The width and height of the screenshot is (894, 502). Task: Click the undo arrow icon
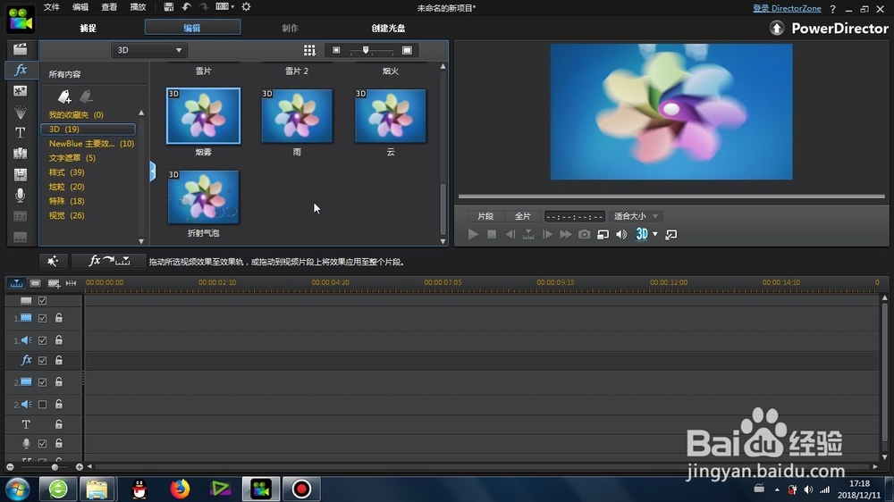pos(187,7)
